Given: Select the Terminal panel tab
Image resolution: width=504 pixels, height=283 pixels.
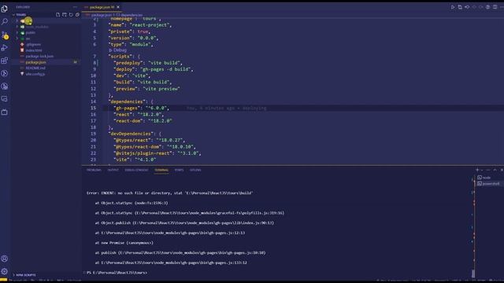Looking at the screenshot, I should click(x=161, y=170).
